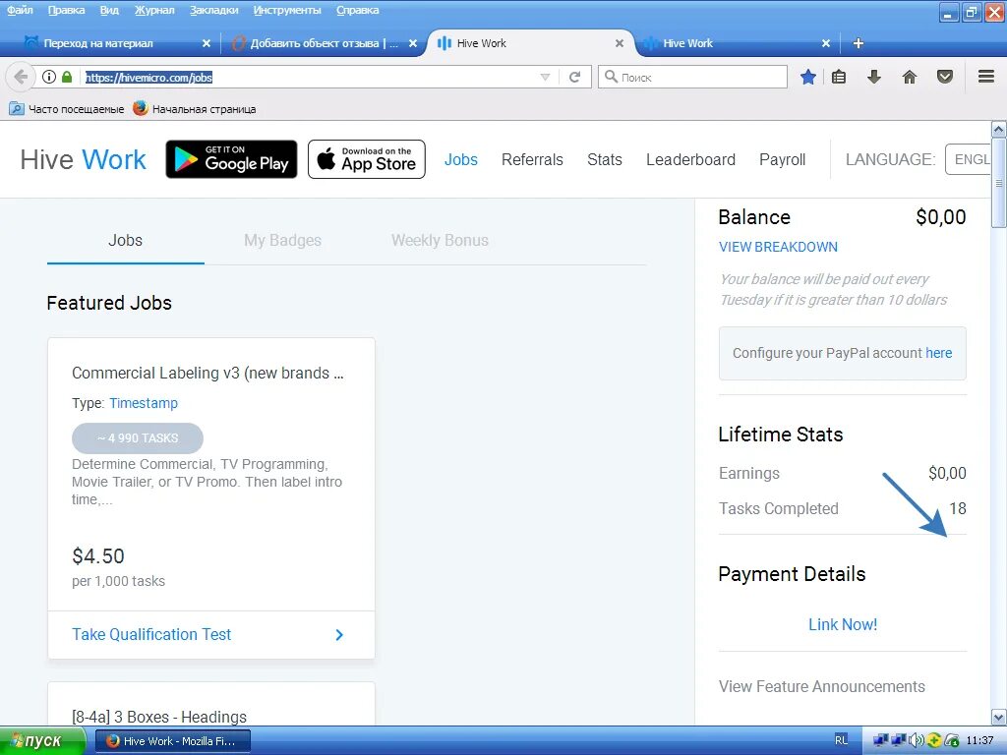The width and height of the screenshot is (1007, 755).
Task: Click page scrollbar up arrow
Action: 999,129
